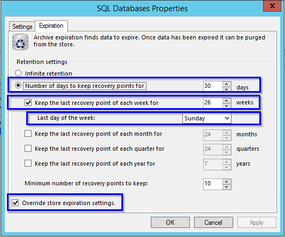Check keep last recovery point of each quarter
This screenshot has width=285, height=237.
click(28, 149)
